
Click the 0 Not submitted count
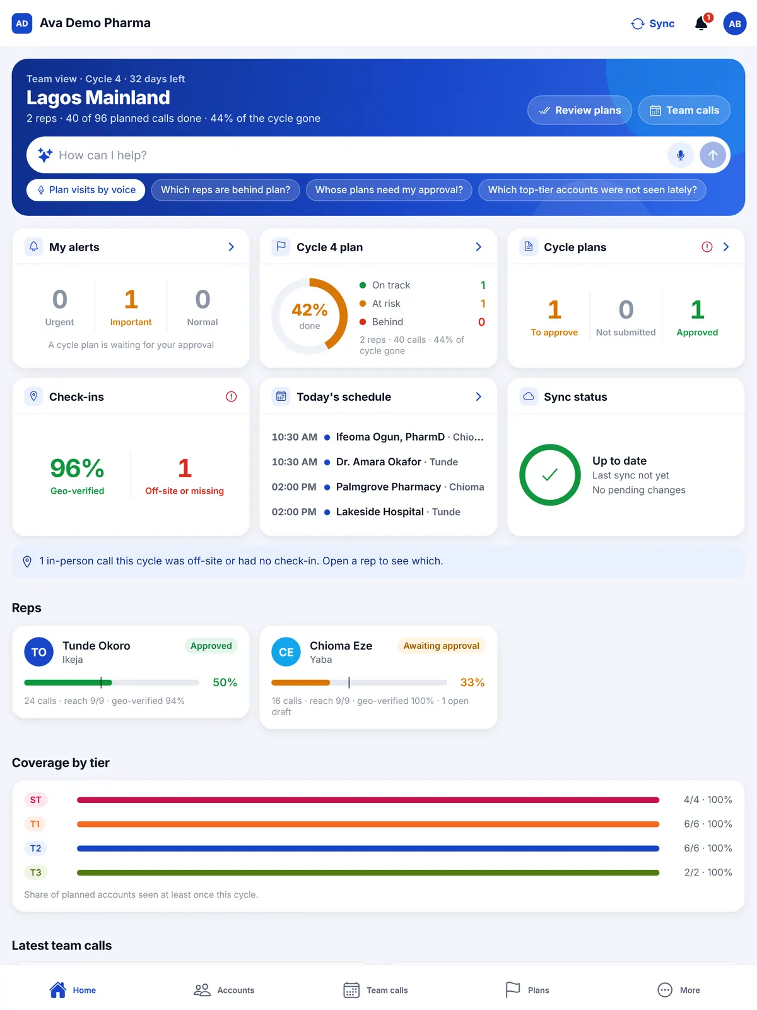[626, 318]
